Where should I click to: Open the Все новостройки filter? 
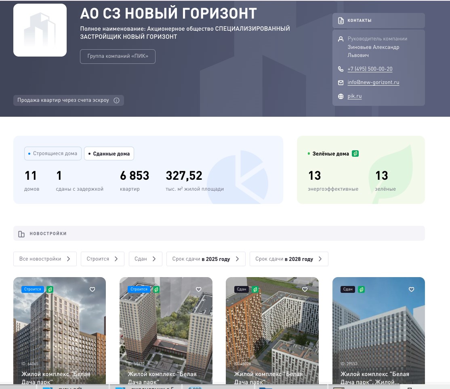click(x=45, y=259)
